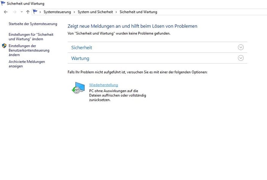Open the Wiederherstellung link
The image size is (267, 180).
tap(103, 85)
